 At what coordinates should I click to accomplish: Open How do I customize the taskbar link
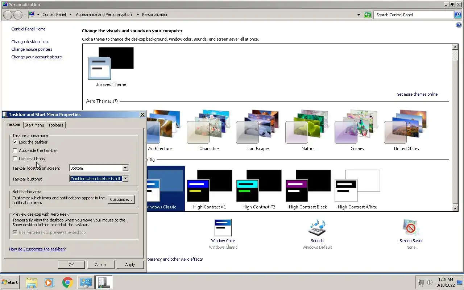(x=37, y=249)
